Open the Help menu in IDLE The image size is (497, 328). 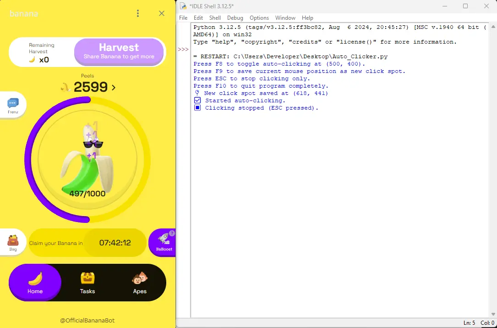307,18
